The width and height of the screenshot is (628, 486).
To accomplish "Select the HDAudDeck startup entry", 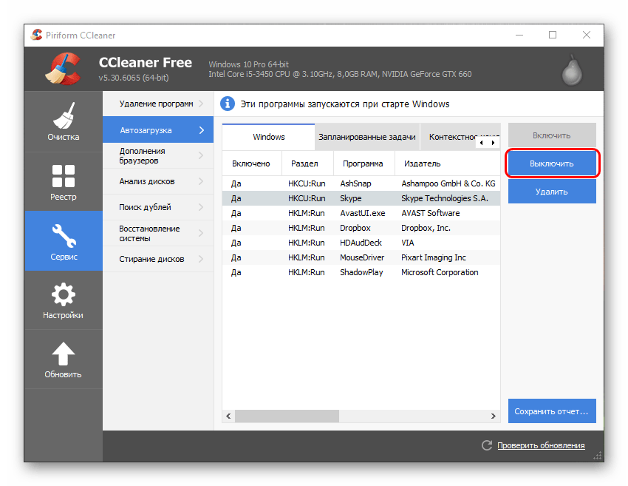I will pos(361,243).
